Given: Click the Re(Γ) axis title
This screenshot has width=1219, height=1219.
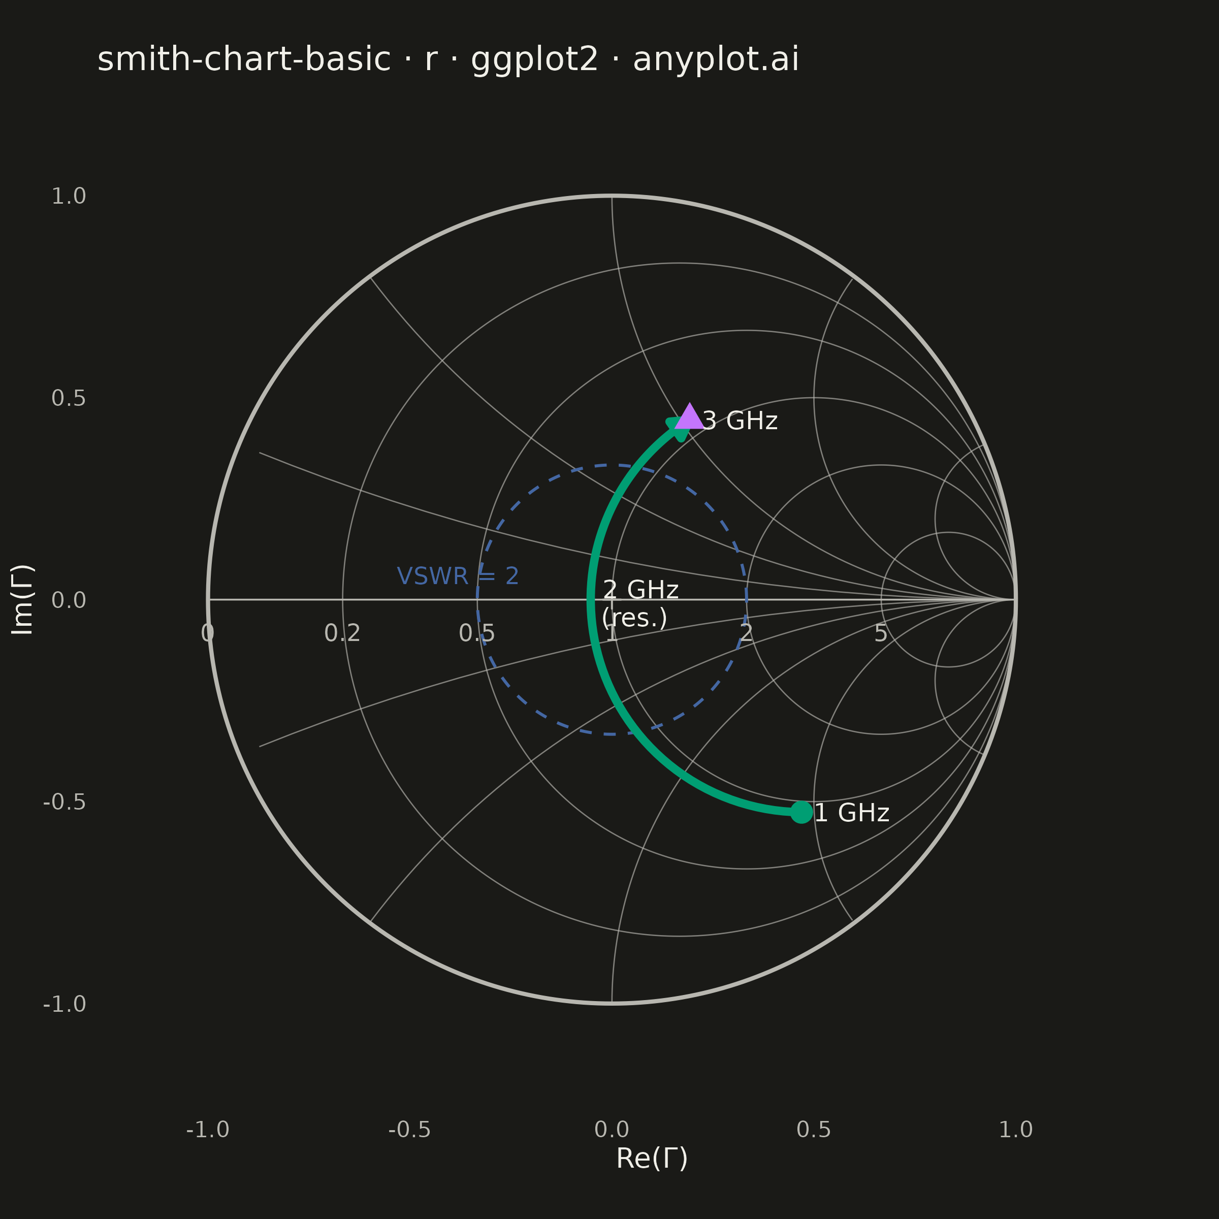Looking at the screenshot, I should (x=652, y=1159).
